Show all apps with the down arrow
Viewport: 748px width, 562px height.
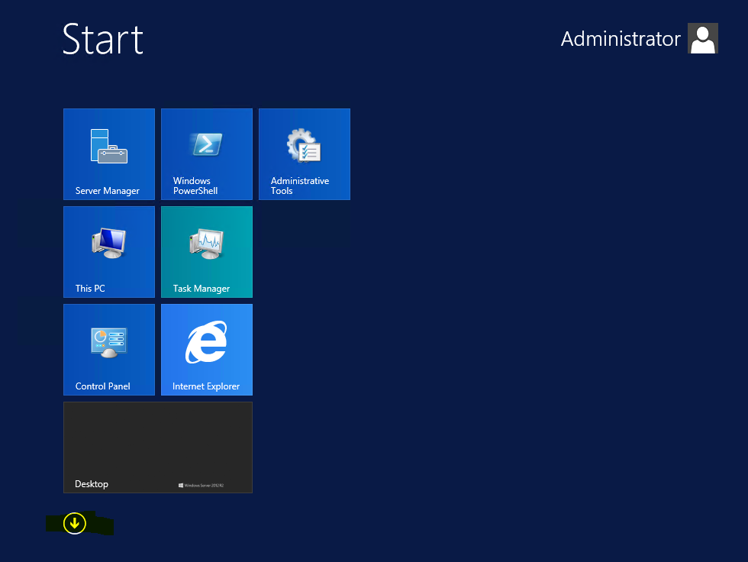point(75,523)
